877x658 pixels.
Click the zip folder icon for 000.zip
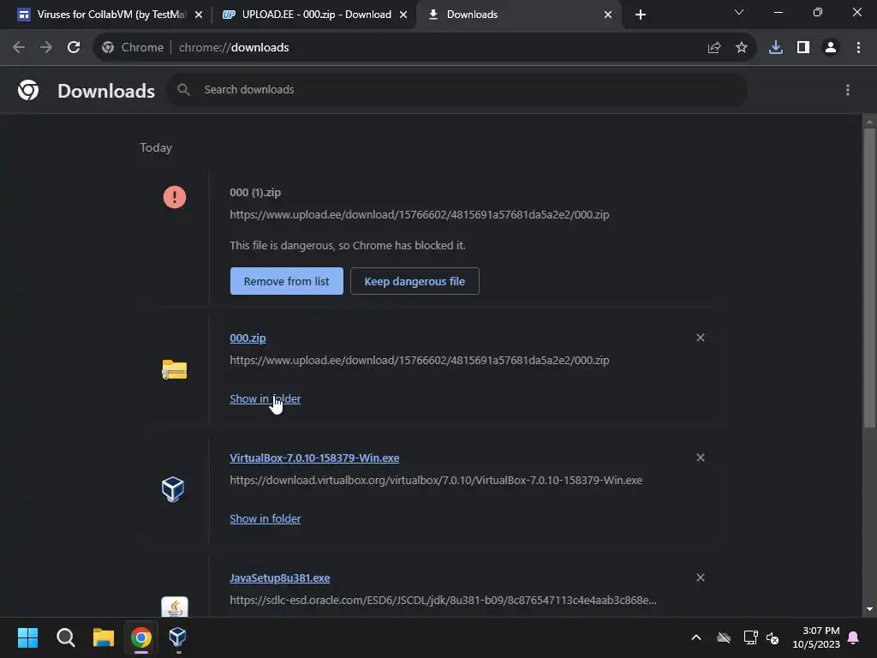(175, 370)
